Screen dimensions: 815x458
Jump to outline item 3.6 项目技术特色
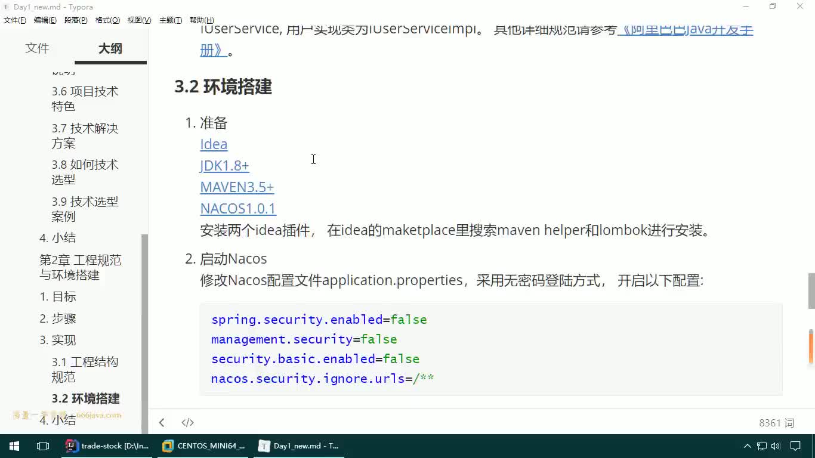(85, 98)
